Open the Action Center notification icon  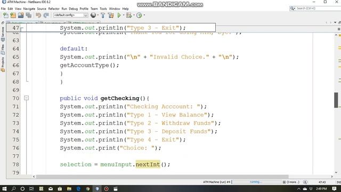click(334, 189)
